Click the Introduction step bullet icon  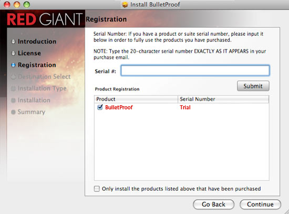[x=13, y=42]
